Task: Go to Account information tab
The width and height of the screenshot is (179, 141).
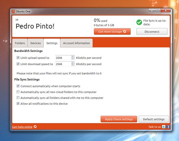Action: click(77, 43)
